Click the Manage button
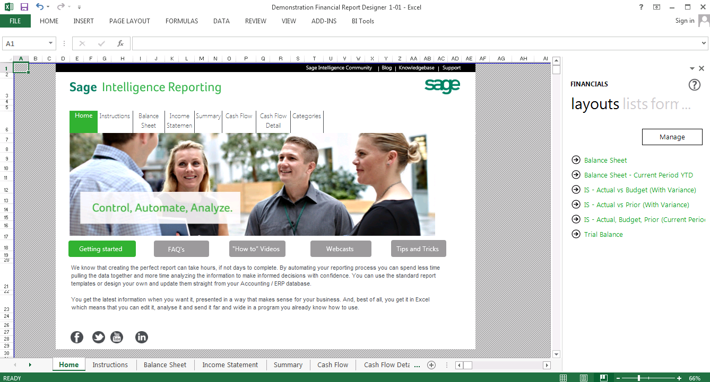 672,137
